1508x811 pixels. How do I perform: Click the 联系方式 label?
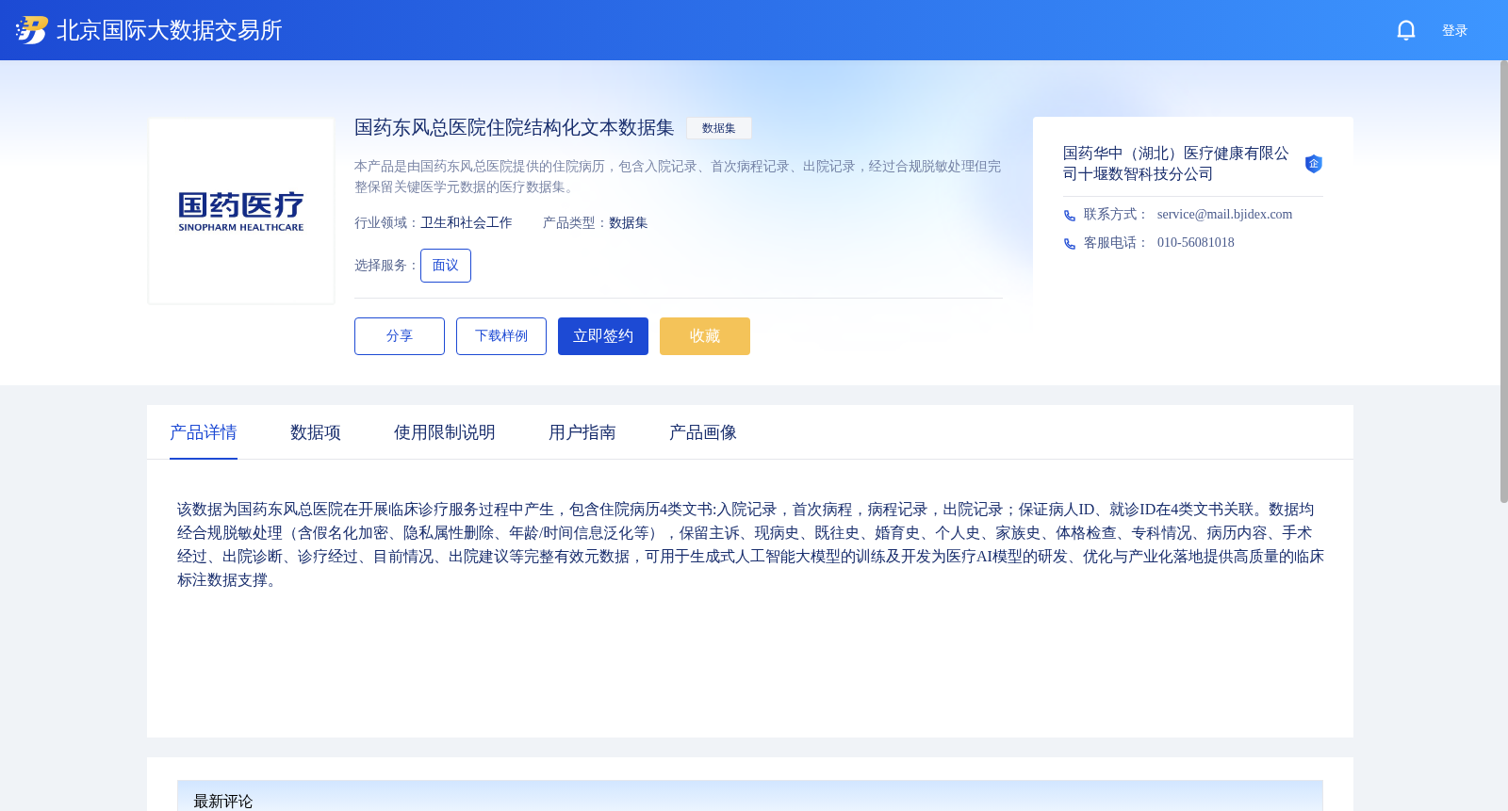click(x=1116, y=215)
